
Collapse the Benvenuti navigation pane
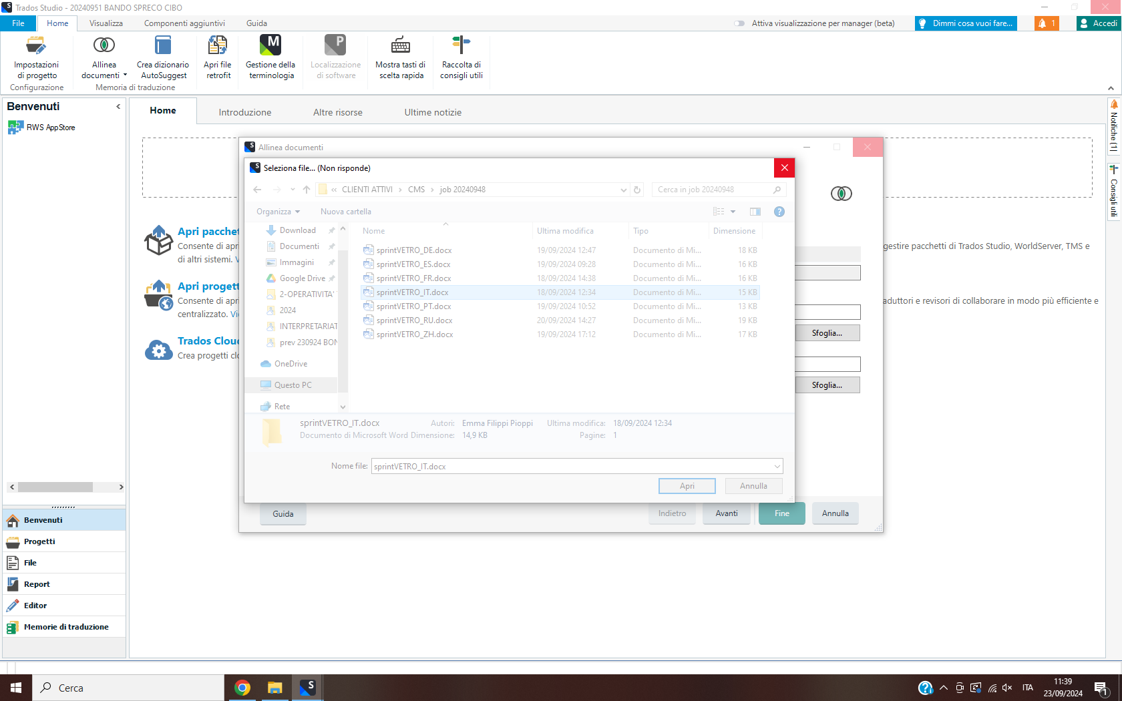(118, 107)
